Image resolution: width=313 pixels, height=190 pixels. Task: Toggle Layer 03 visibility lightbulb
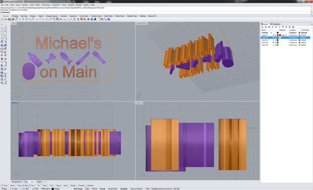pyautogui.click(x=273, y=40)
